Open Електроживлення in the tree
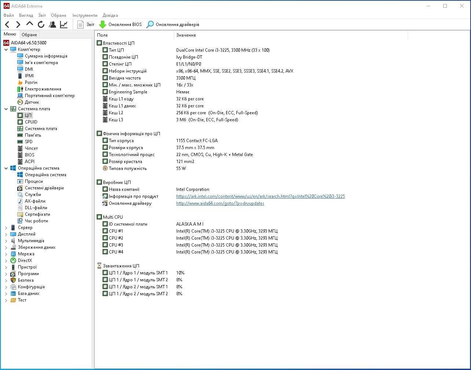The height and width of the screenshot is (370, 471). 43,89
